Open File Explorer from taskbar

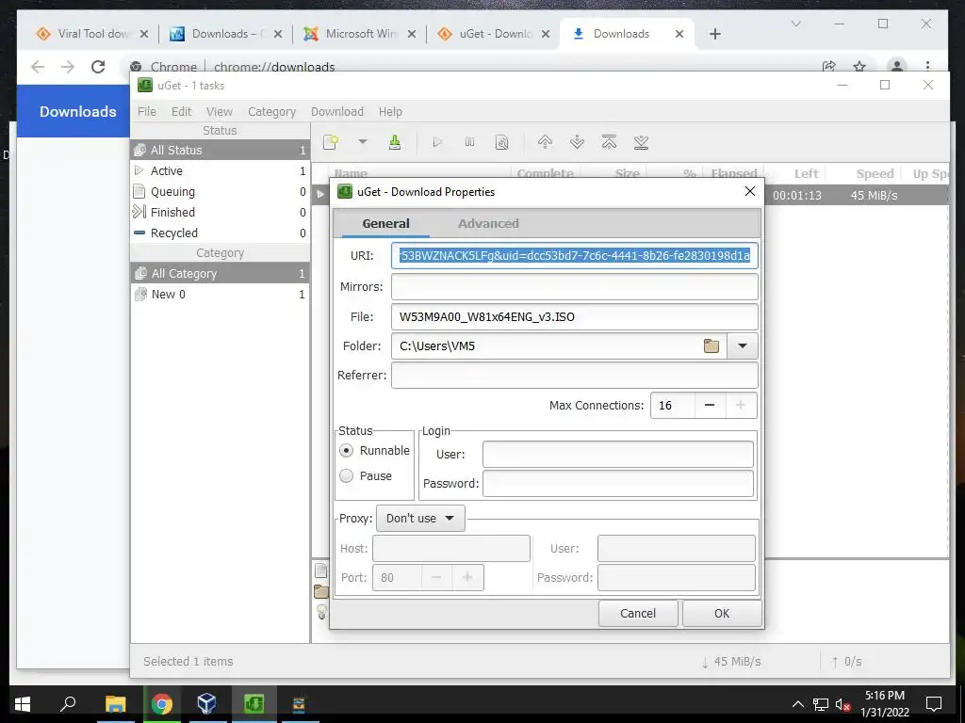pyautogui.click(x=115, y=703)
